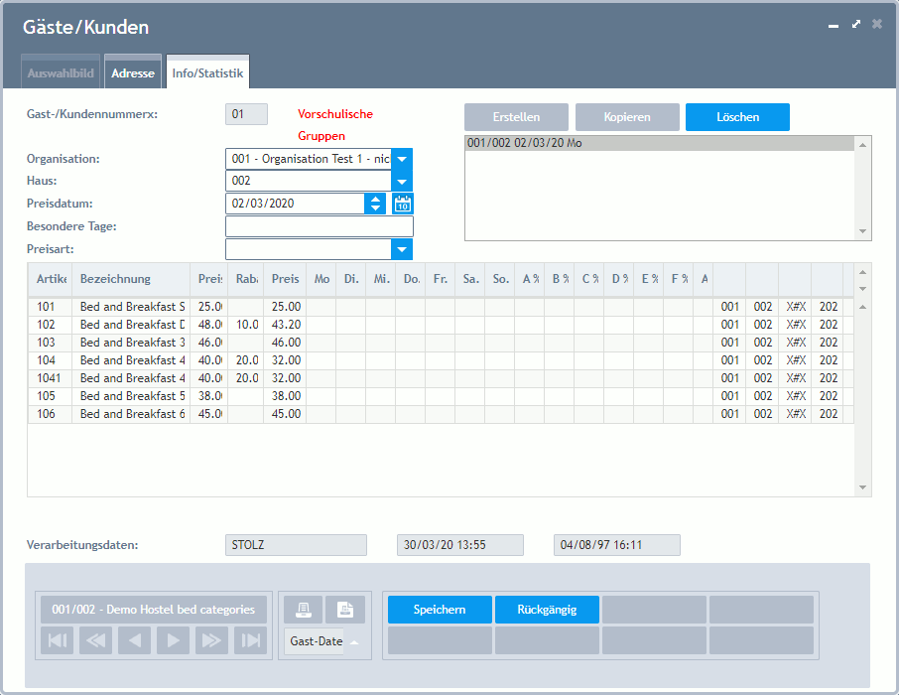
Task: Open the Preisdatum calendar picker icon
Action: [403, 204]
